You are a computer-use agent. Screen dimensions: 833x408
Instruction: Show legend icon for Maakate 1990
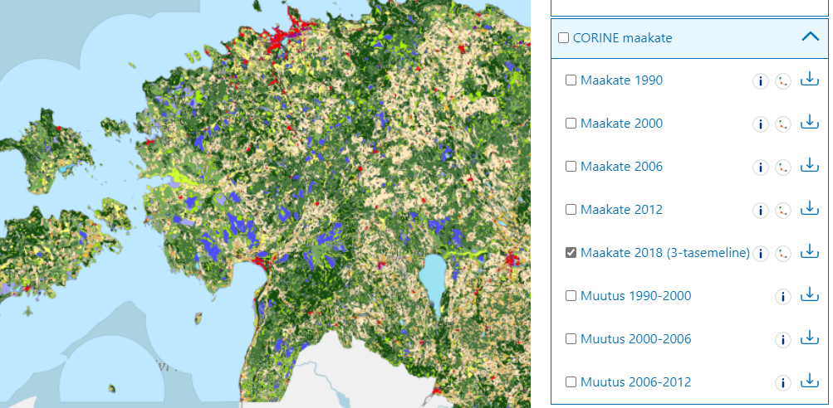tap(782, 81)
